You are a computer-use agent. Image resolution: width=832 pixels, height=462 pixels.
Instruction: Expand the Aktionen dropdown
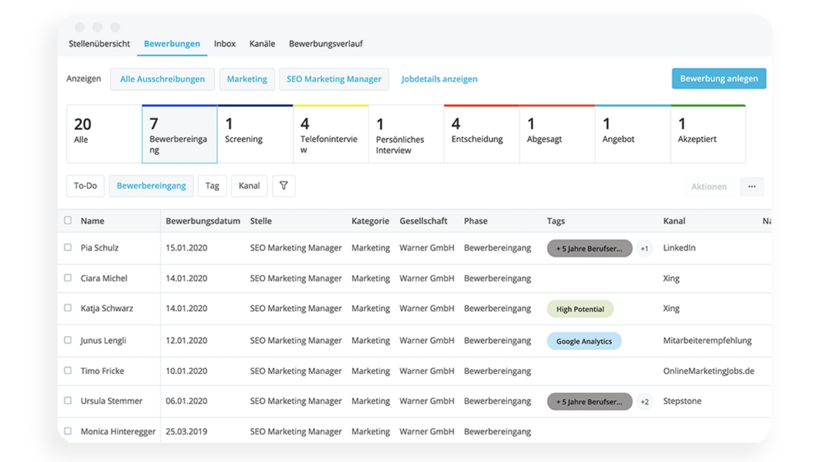pyautogui.click(x=708, y=186)
